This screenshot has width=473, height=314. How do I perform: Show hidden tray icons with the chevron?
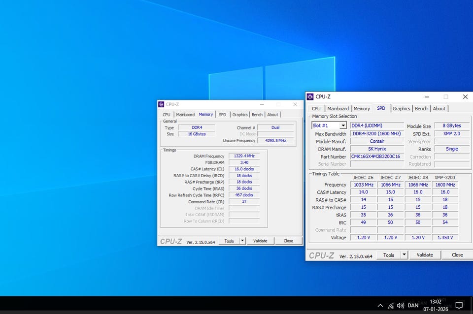(x=380, y=306)
